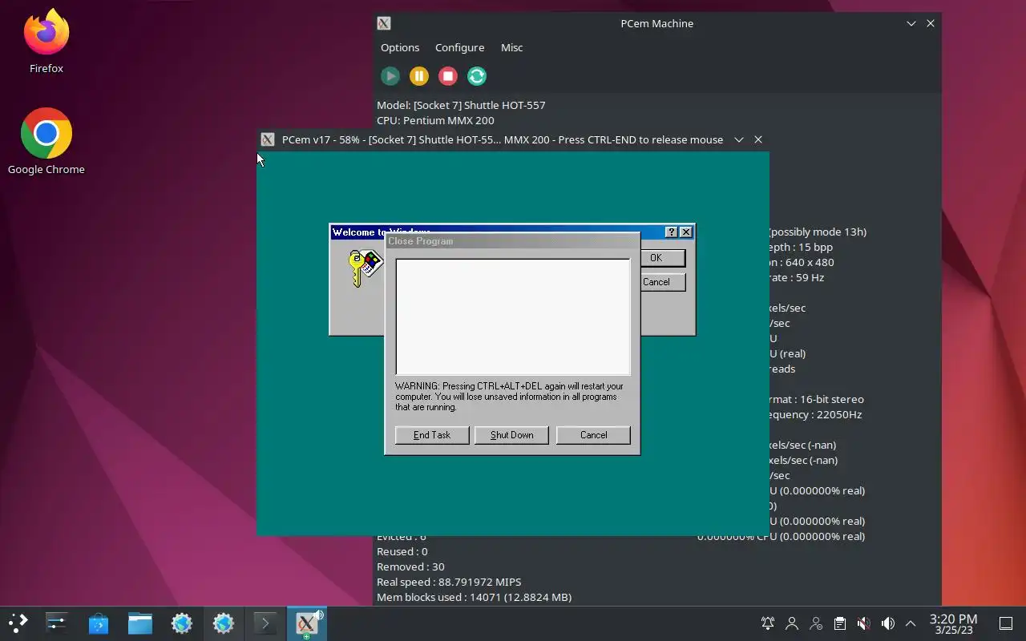Open Google Chrome from the desktop icon
Screen dimensions: 1026x641
coord(46,141)
